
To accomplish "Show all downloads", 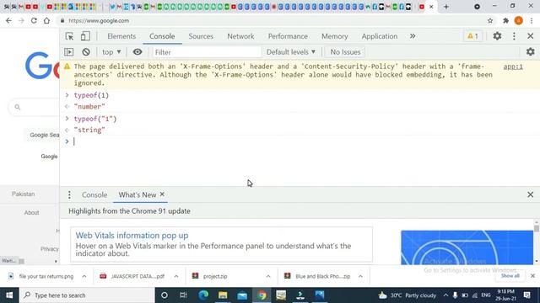I will tap(510, 276).
